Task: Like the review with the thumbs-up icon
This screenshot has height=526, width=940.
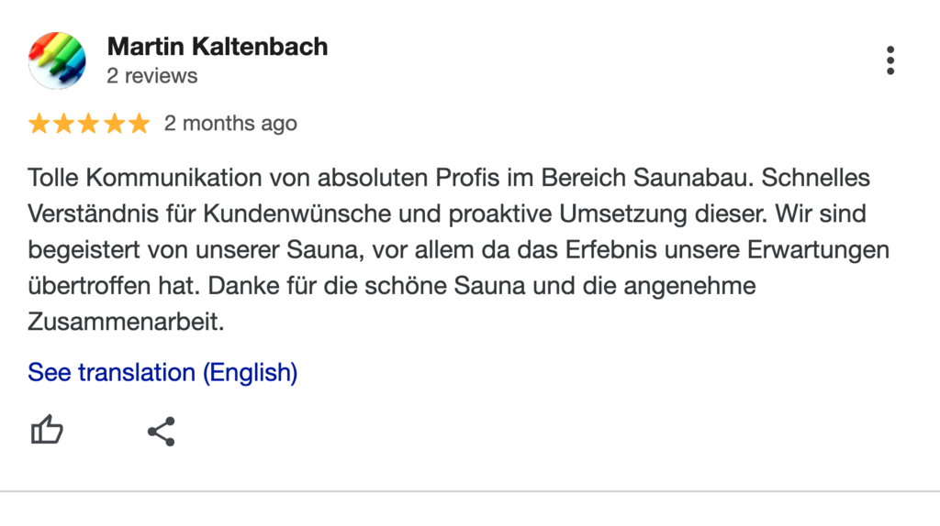Action: [x=48, y=430]
